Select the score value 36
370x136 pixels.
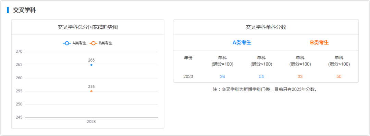coord(222,77)
